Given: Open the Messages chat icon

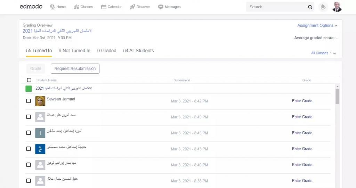Looking at the screenshot, I should (161, 7).
